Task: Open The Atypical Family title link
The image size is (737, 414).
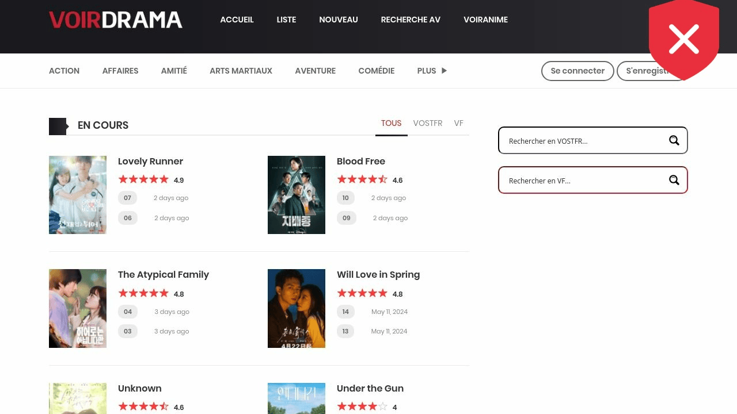Action: (164, 275)
